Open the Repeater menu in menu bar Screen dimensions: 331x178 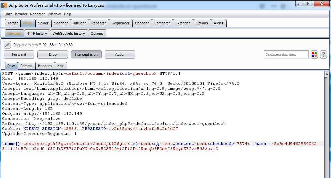coord(37,14)
